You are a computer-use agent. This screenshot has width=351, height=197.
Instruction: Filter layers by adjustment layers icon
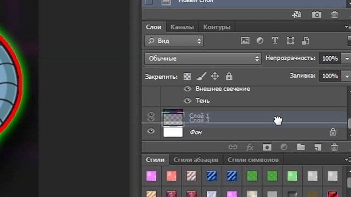(260, 40)
